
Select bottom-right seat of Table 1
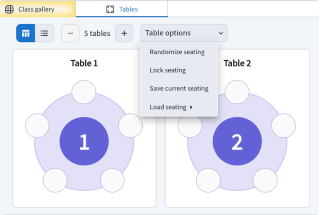[113, 180]
